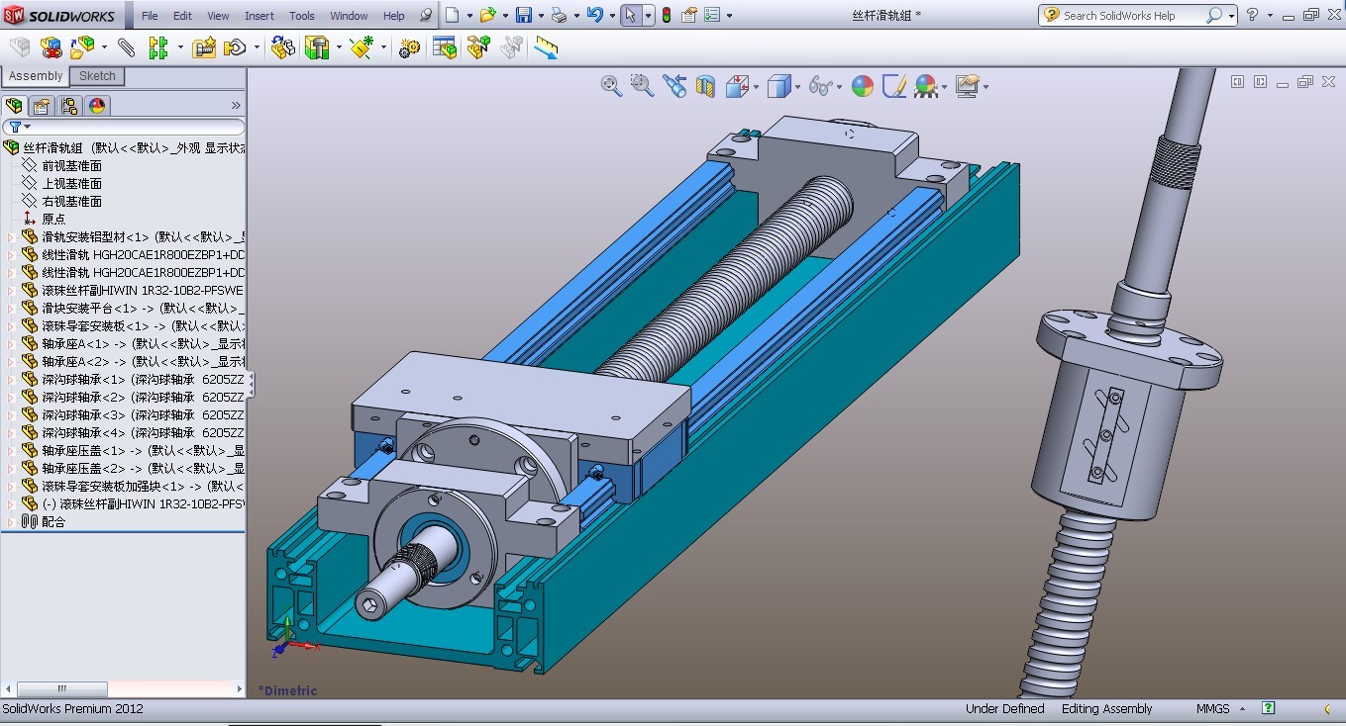Click the New document icon
The width and height of the screenshot is (1346, 726).
tap(452, 15)
